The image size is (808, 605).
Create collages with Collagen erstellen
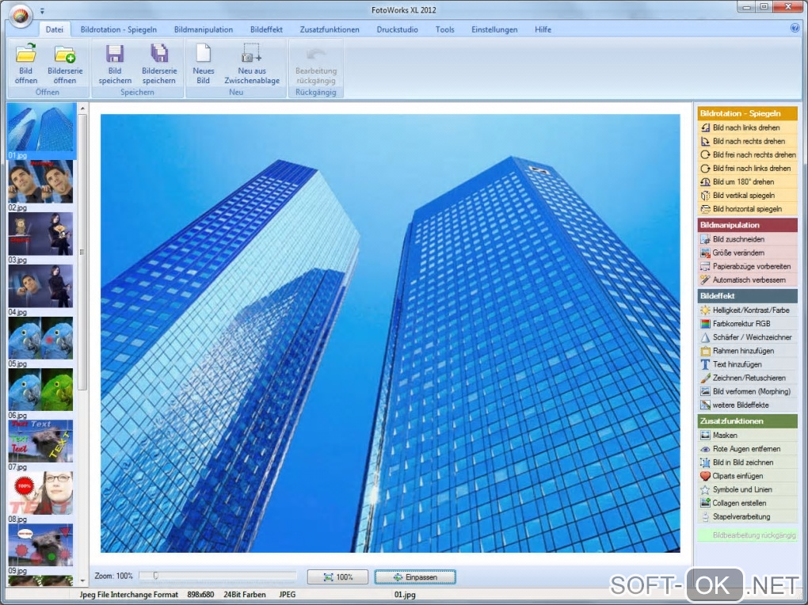tap(747, 503)
